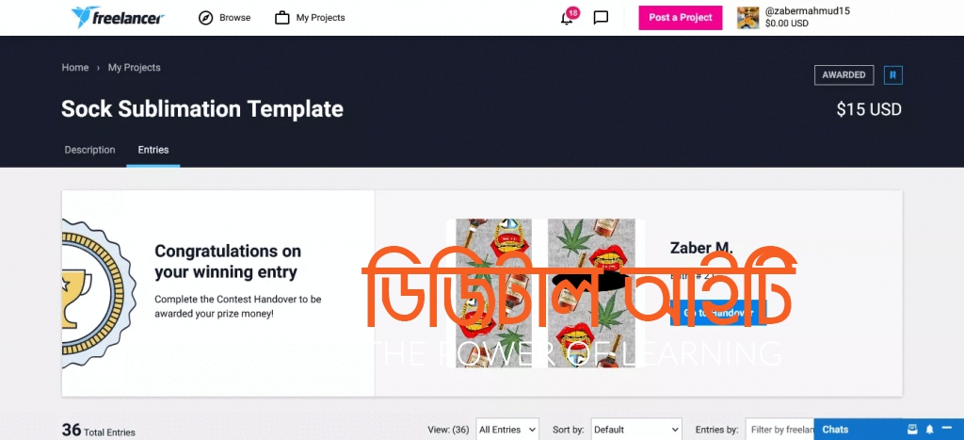Switch to the Description tab
Image resolution: width=964 pixels, height=440 pixels.
point(89,150)
